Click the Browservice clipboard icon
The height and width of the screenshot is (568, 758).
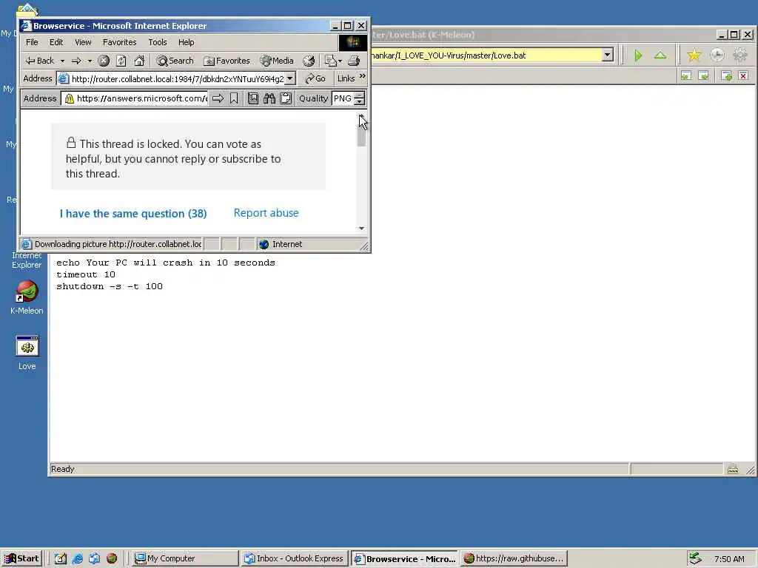point(286,98)
